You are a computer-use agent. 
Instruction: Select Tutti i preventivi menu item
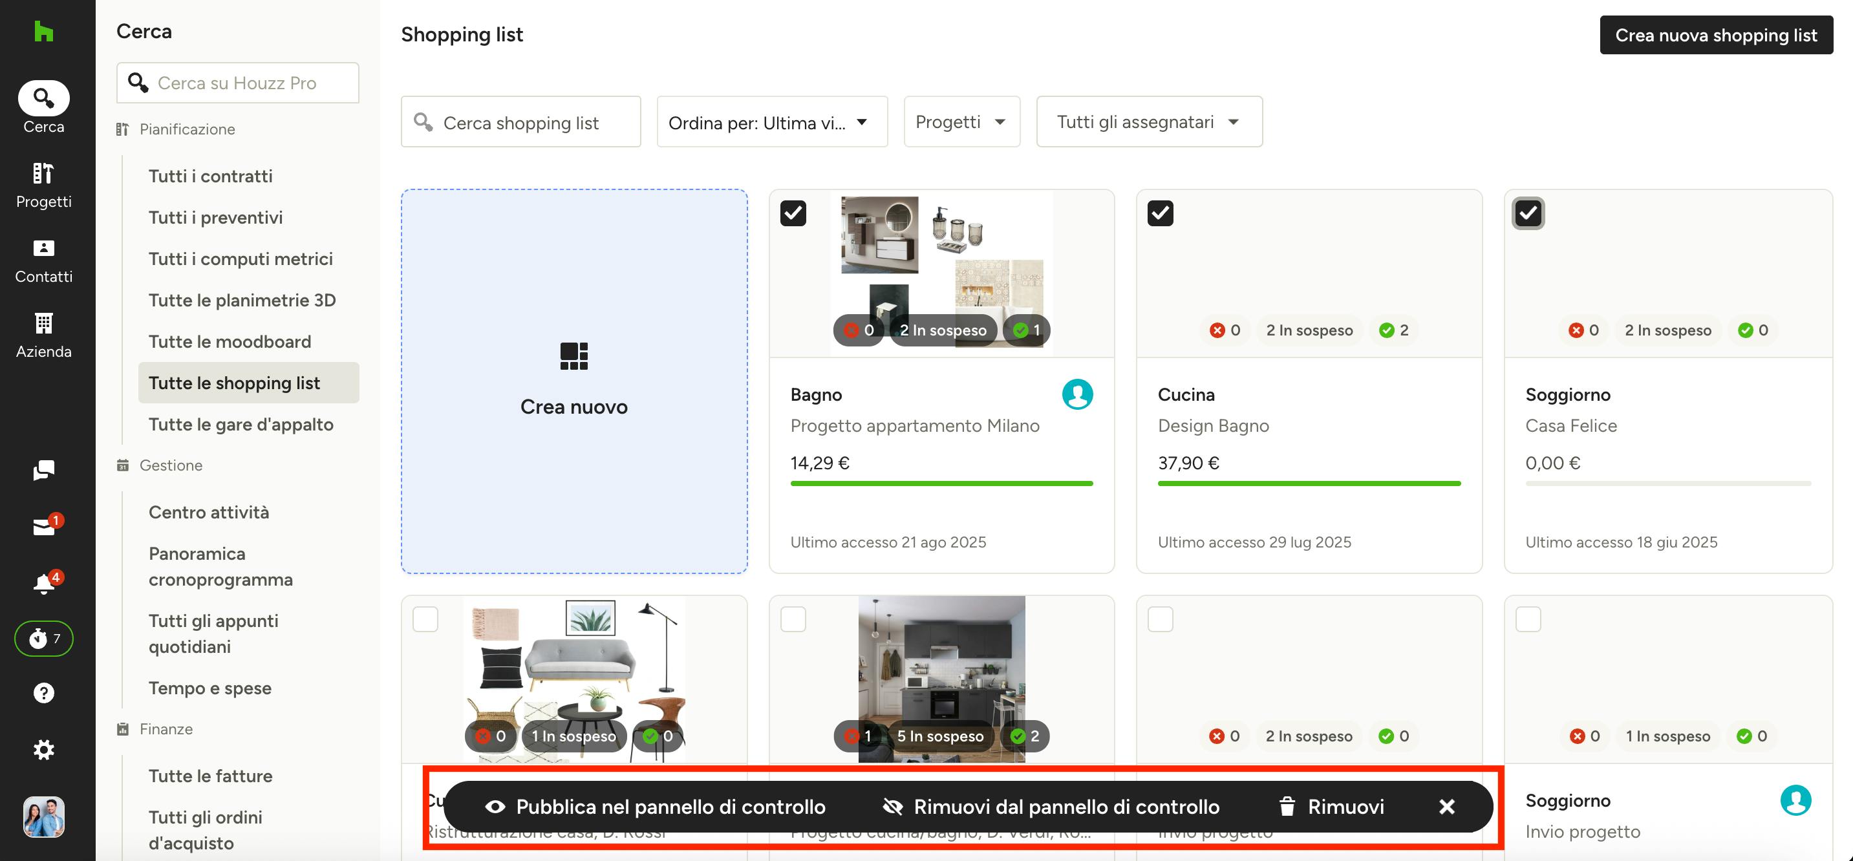215,217
